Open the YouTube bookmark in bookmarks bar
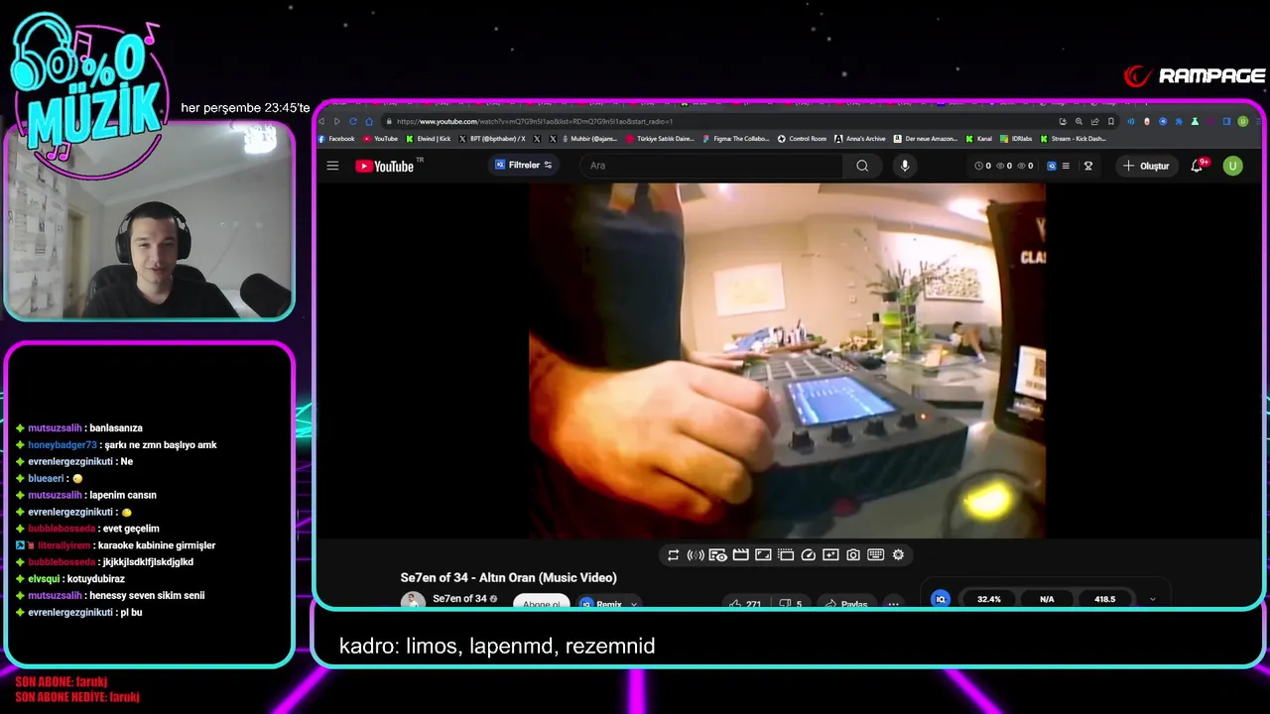Viewport: 1270px width, 714px height. [x=381, y=139]
